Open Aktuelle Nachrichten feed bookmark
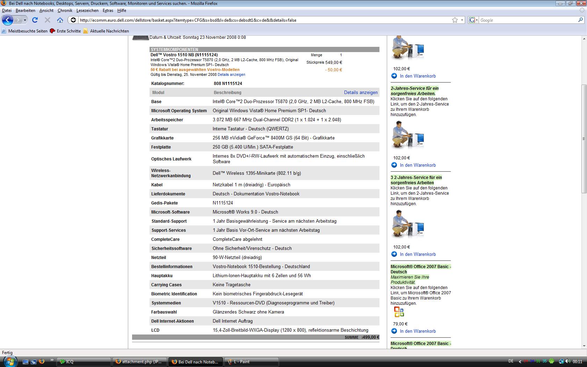The image size is (587, 367). tap(106, 31)
